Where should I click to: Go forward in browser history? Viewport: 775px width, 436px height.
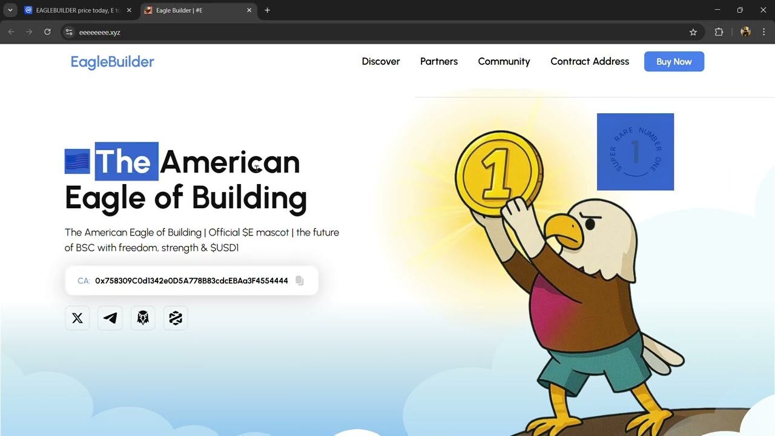(x=29, y=32)
